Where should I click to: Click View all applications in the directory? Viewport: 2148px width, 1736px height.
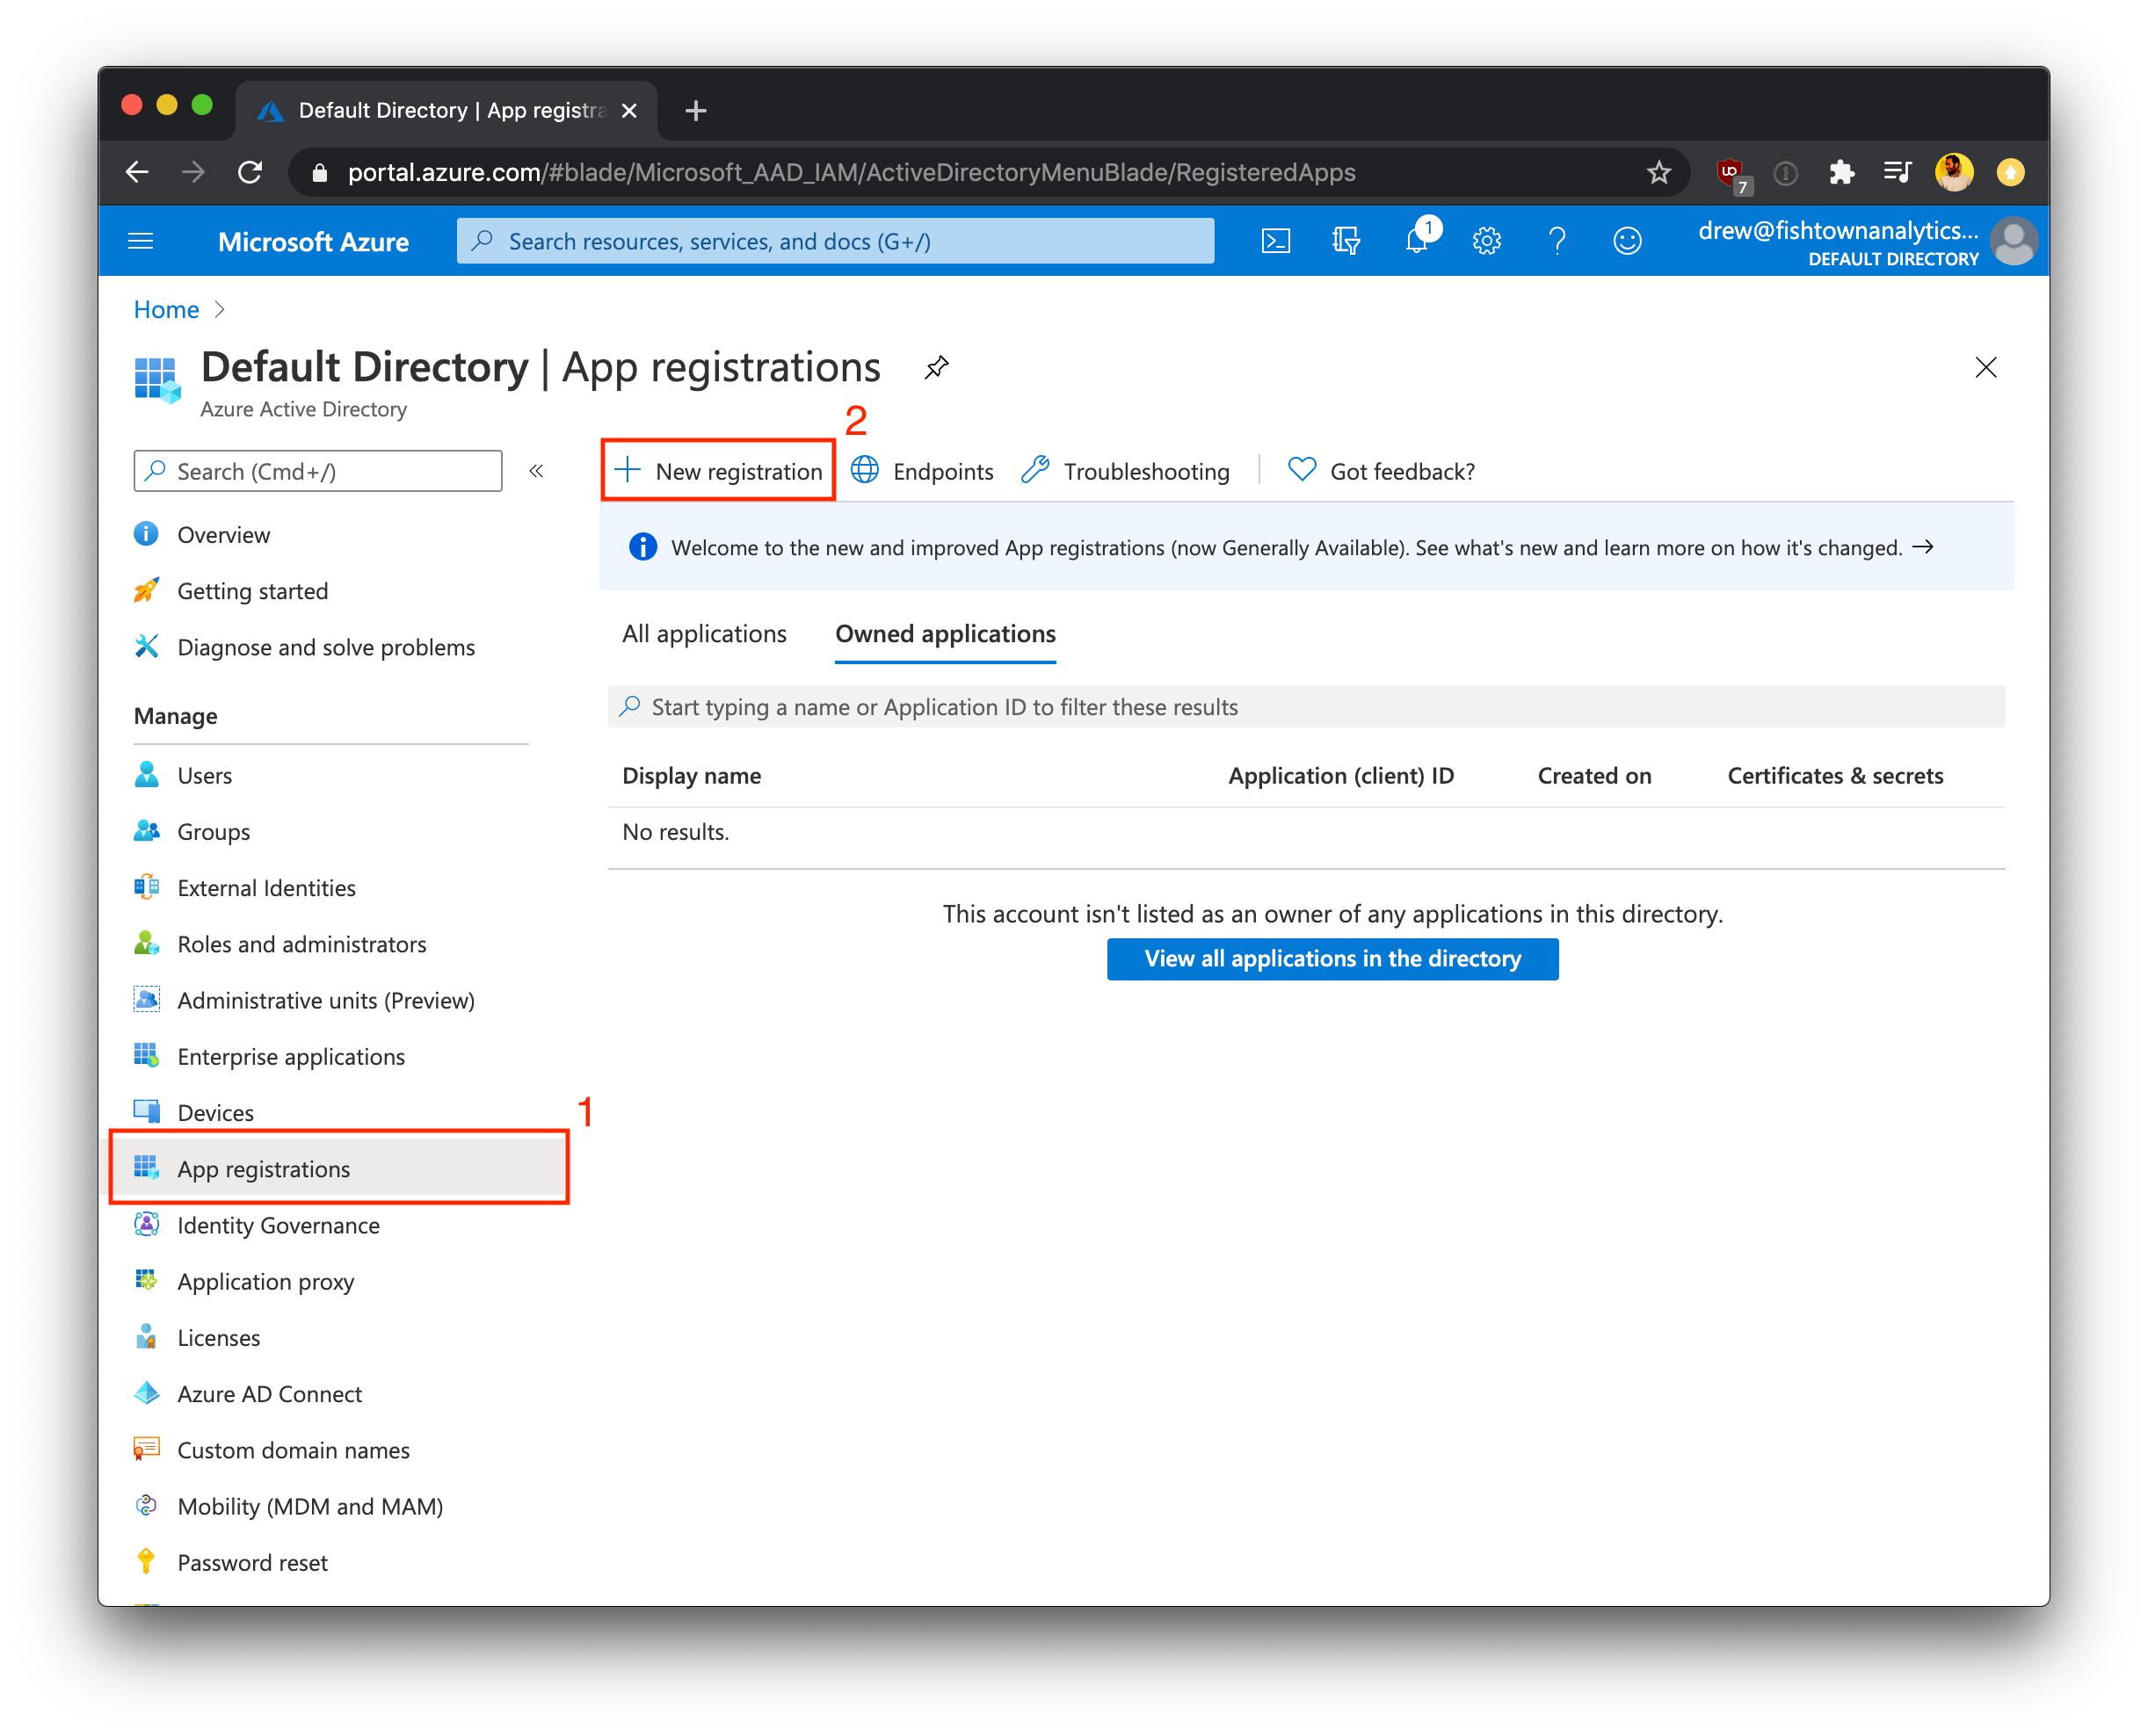pyautogui.click(x=1331, y=958)
